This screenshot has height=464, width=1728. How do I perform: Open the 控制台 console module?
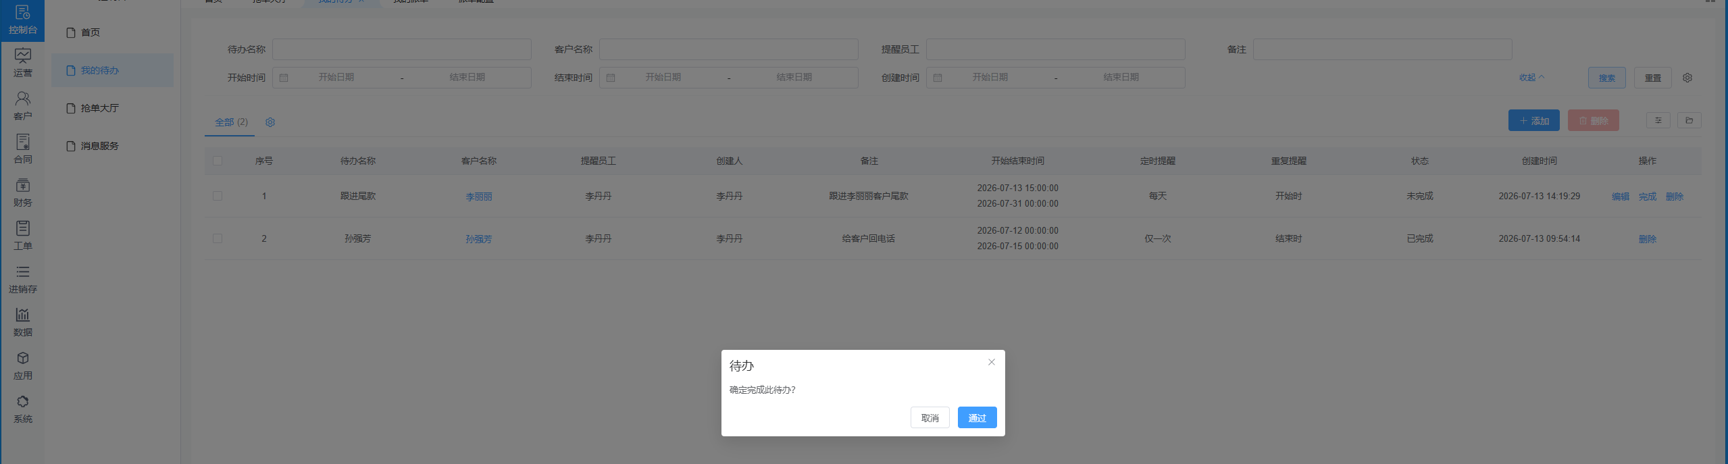[22, 20]
